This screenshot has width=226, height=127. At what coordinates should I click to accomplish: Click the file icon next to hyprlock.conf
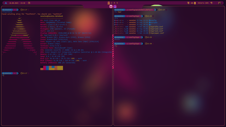(150, 31)
